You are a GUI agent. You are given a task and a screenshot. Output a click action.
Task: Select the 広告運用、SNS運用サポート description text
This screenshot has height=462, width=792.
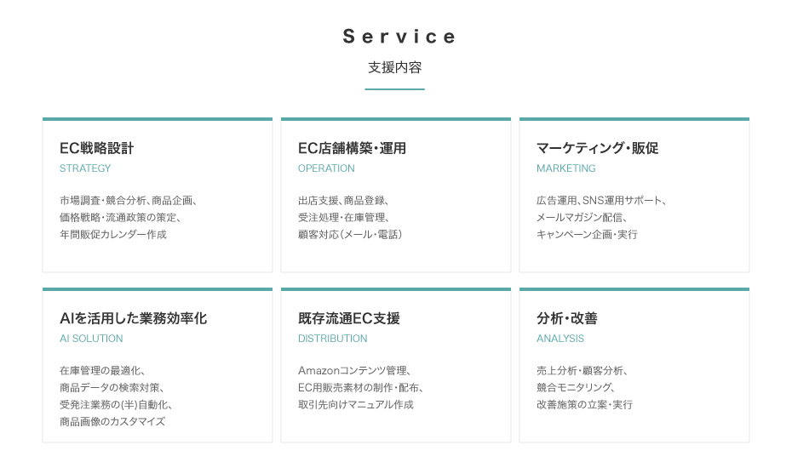(x=600, y=201)
